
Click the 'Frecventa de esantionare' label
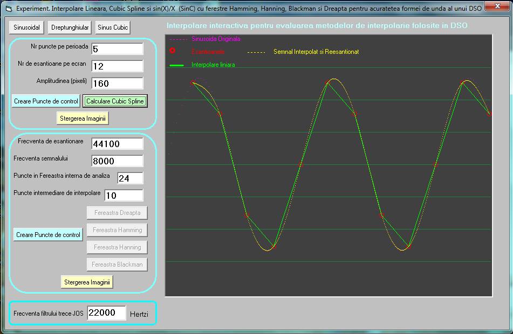(50, 141)
